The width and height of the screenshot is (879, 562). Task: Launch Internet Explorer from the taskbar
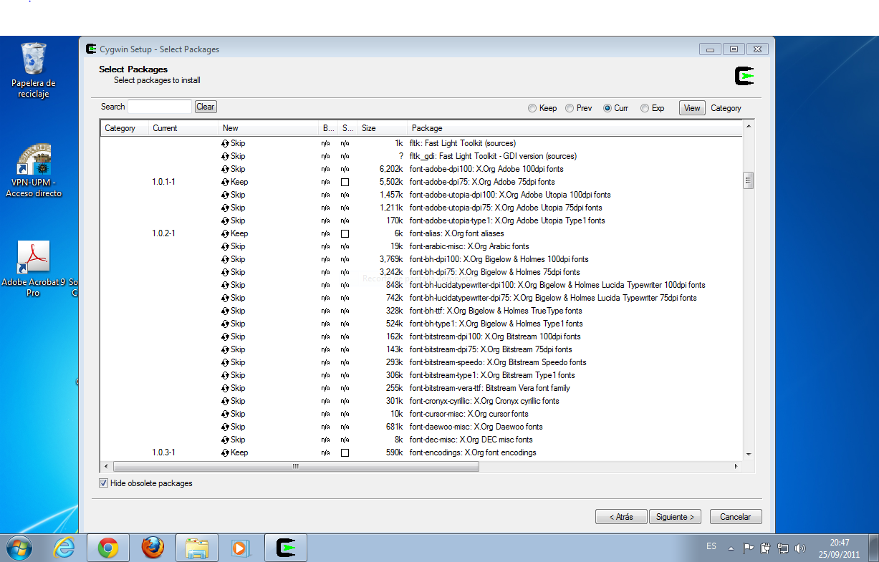[x=64, y=548]
